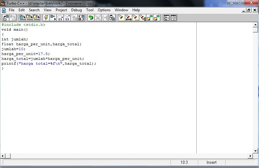
Task: Click the line '#include <stdio.h>'
Action: tap(23, 25)
